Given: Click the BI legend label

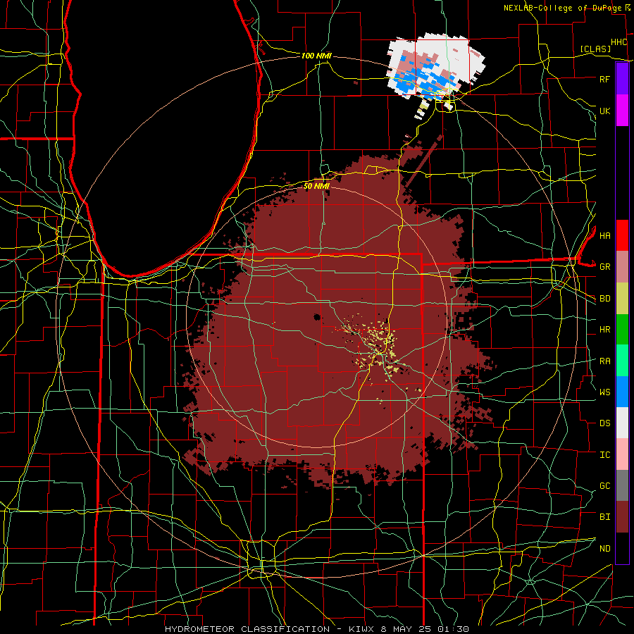Looking at the screenshot, I should click(605, 517).
